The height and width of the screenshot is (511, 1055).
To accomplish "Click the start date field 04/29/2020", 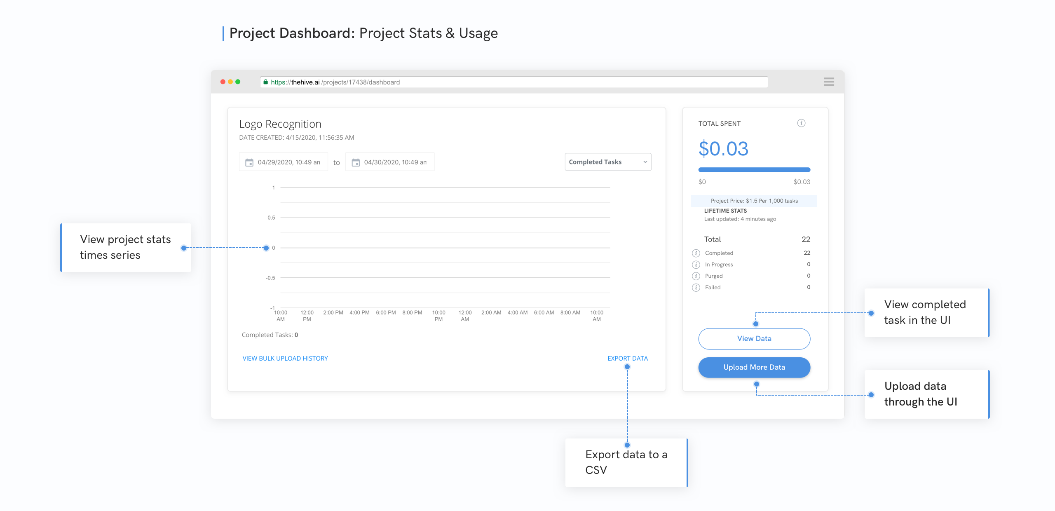I will pos(284,162).
